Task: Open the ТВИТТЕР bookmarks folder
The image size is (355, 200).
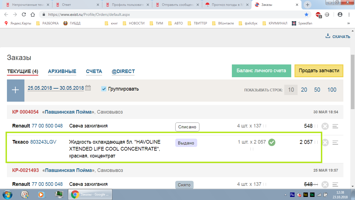Action: pos(197,23)
